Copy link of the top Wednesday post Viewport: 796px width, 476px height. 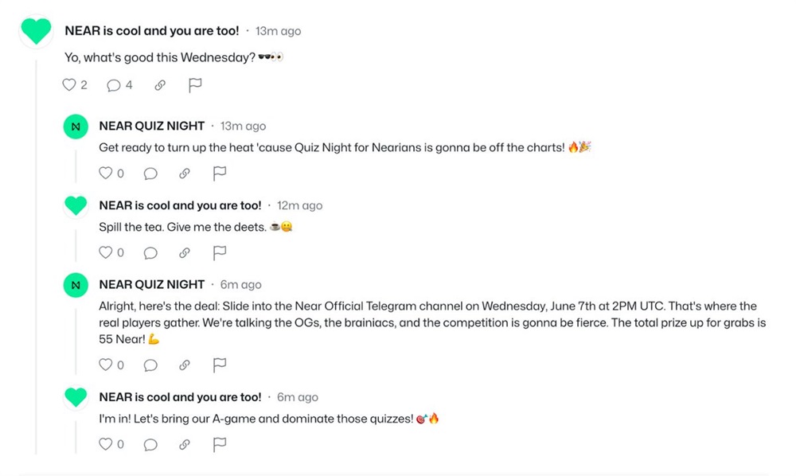(160, 85)
